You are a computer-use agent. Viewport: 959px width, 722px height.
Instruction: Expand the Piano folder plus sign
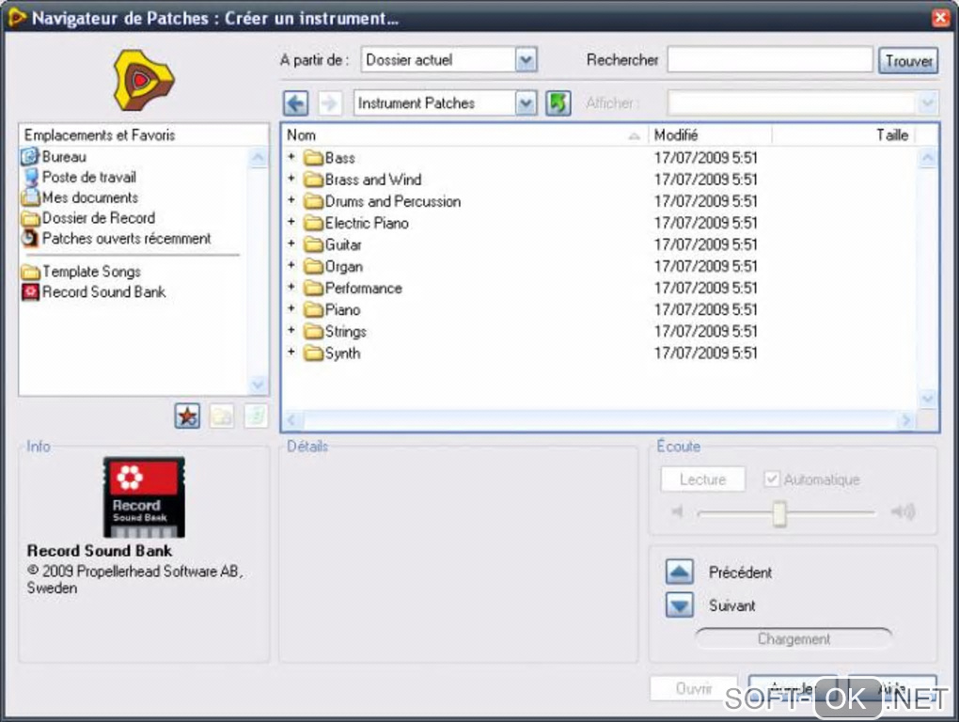(291, 308)
